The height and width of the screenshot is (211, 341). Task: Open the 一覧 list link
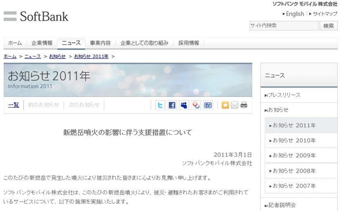click(14, 105)
